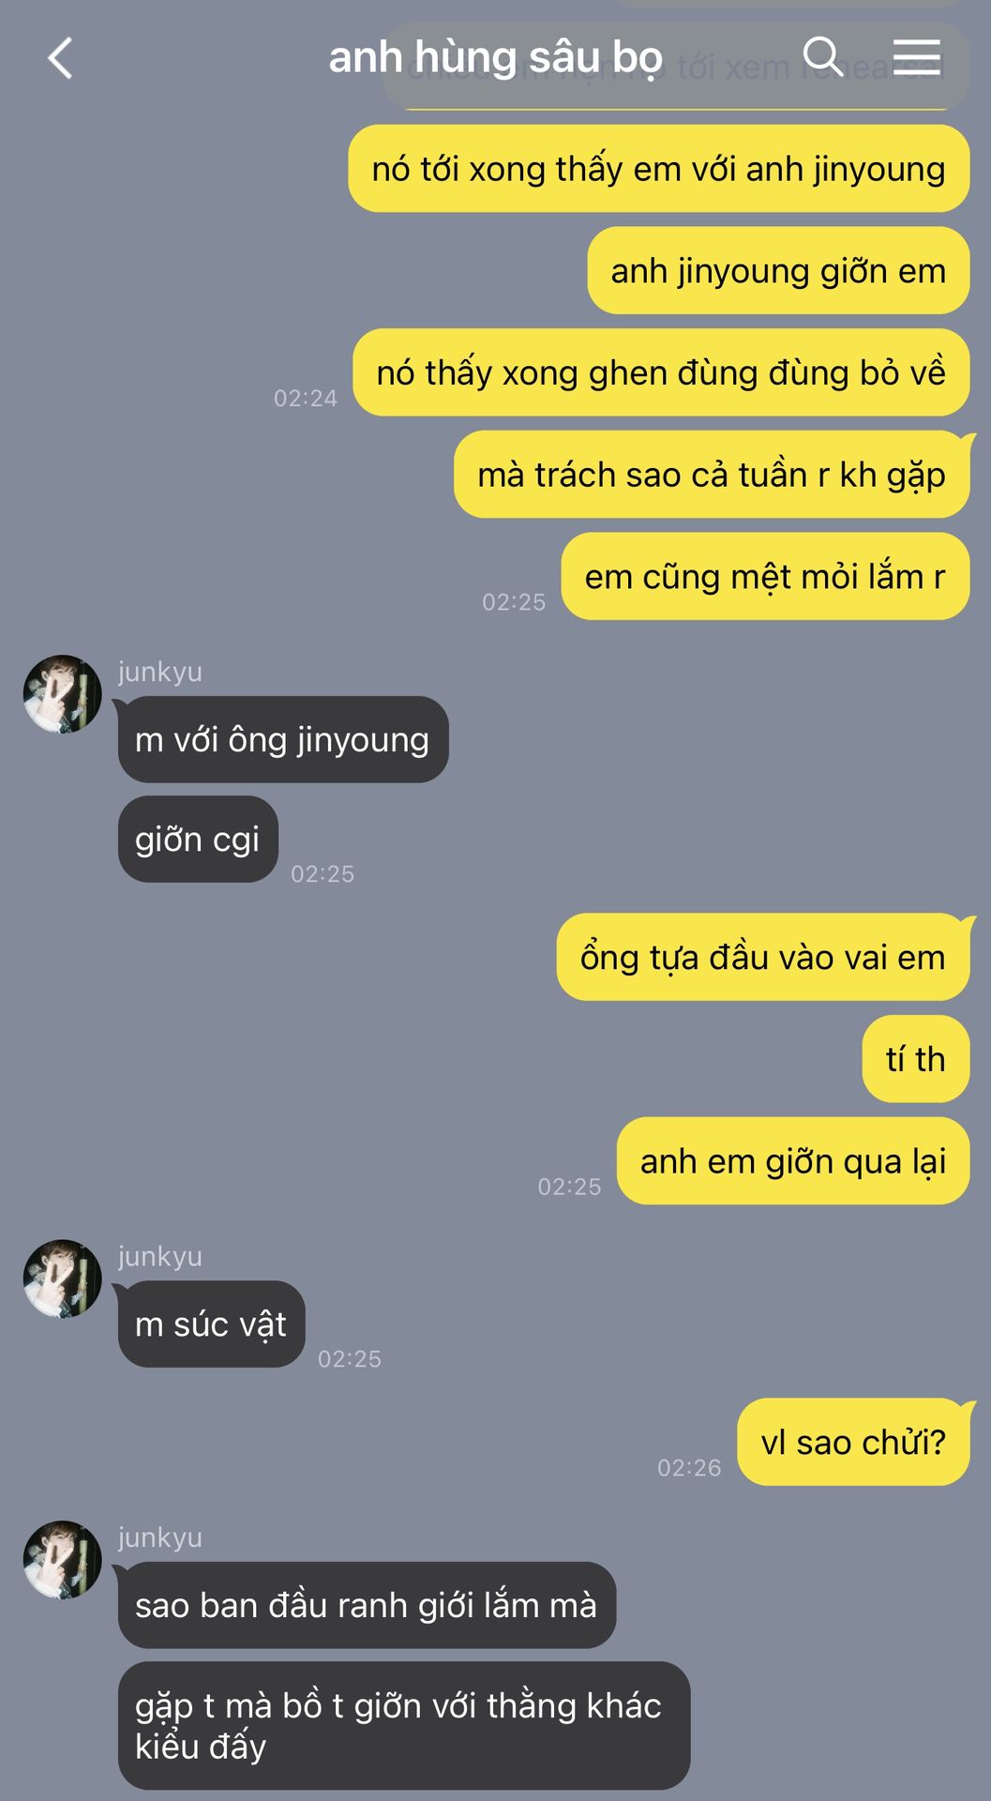Viewport: 991px width, 1801px height.
Task: Tap junkyu's avatar next to 'm súc vật'
Action: pyautogui.click(x=62, y=1279)
